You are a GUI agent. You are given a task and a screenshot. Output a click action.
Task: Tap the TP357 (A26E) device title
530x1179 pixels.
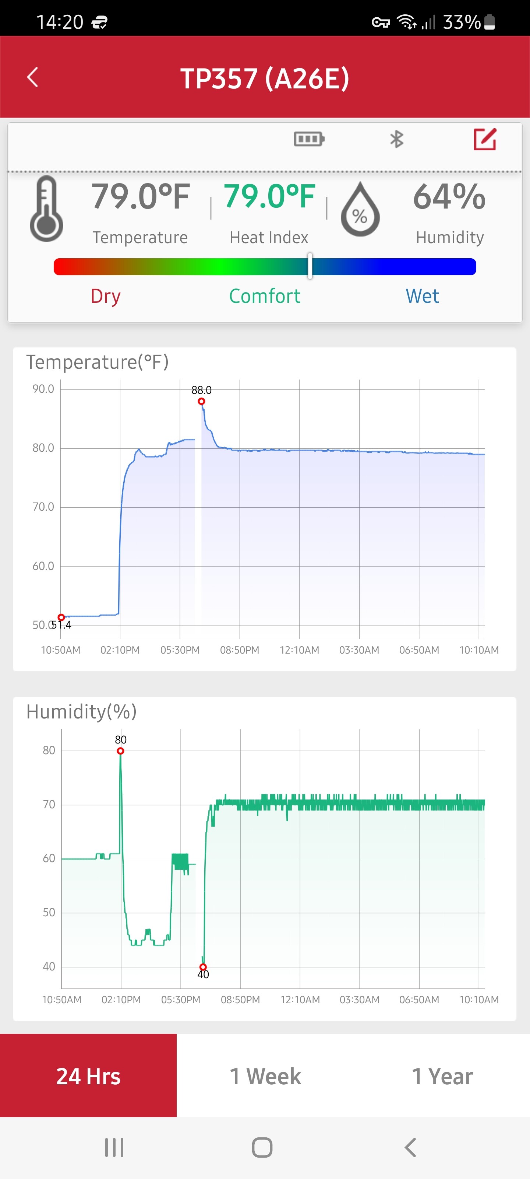point(265,78)
